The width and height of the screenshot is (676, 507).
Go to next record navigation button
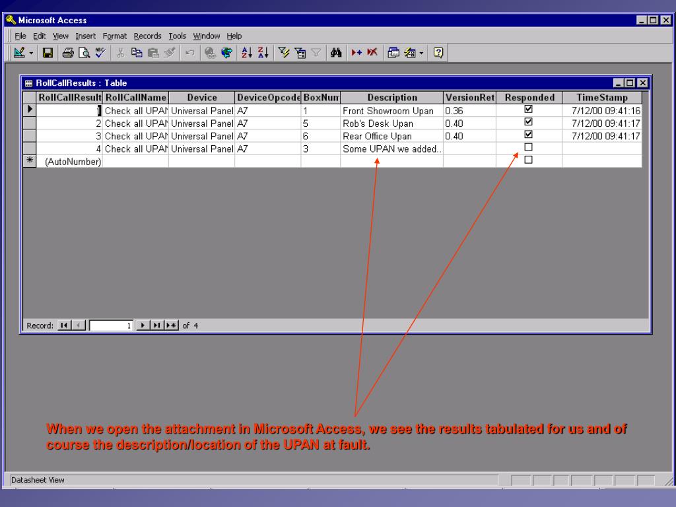143,325
